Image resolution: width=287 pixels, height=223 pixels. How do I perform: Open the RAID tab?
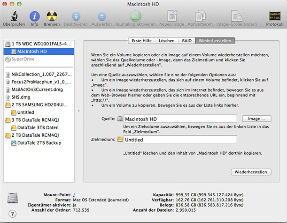click(x=187, y=41)
